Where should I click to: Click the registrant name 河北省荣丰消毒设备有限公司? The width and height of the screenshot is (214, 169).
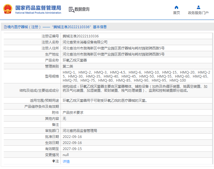click(85, 42)
